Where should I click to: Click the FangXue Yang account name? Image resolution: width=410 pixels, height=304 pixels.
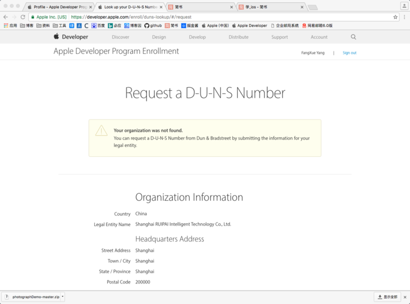click(313, 53)
